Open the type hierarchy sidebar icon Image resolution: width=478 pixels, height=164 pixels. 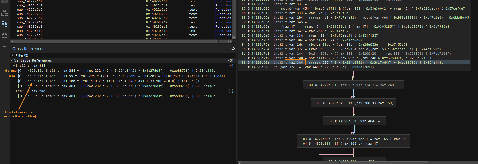click(5, 13)
